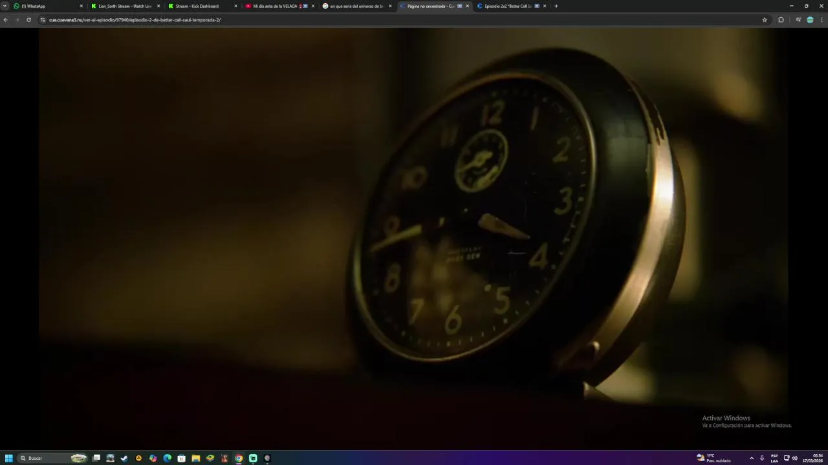This screenshot has width=828, height=465.
Task: Open Task View in the taskbar
Action: coord(96,458)
